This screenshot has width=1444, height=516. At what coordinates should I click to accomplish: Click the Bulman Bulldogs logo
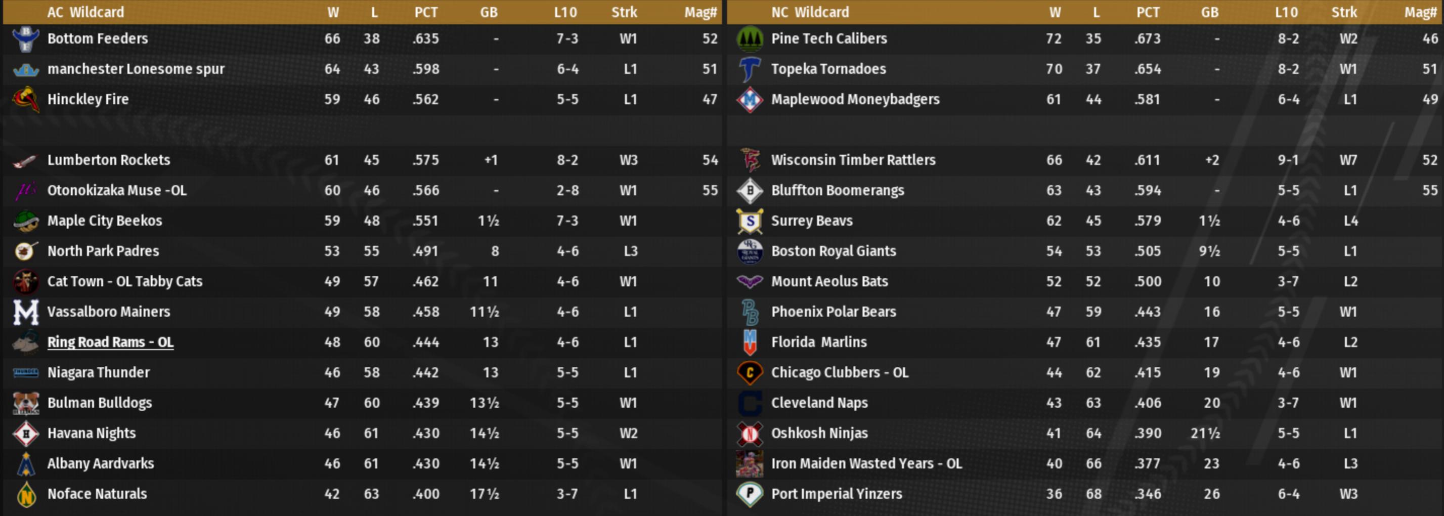click(26, 403)
